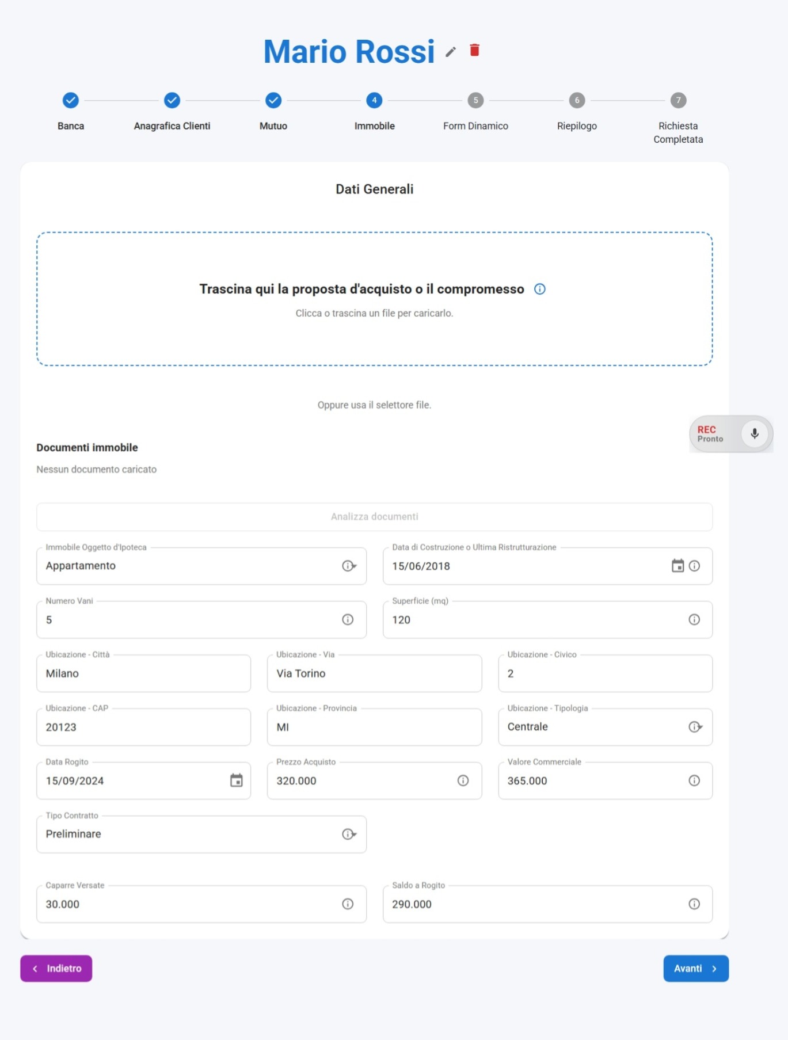The width and height of the screenshot is (788, 1040).
Task: Go to the Banca step
Action: 71,101
